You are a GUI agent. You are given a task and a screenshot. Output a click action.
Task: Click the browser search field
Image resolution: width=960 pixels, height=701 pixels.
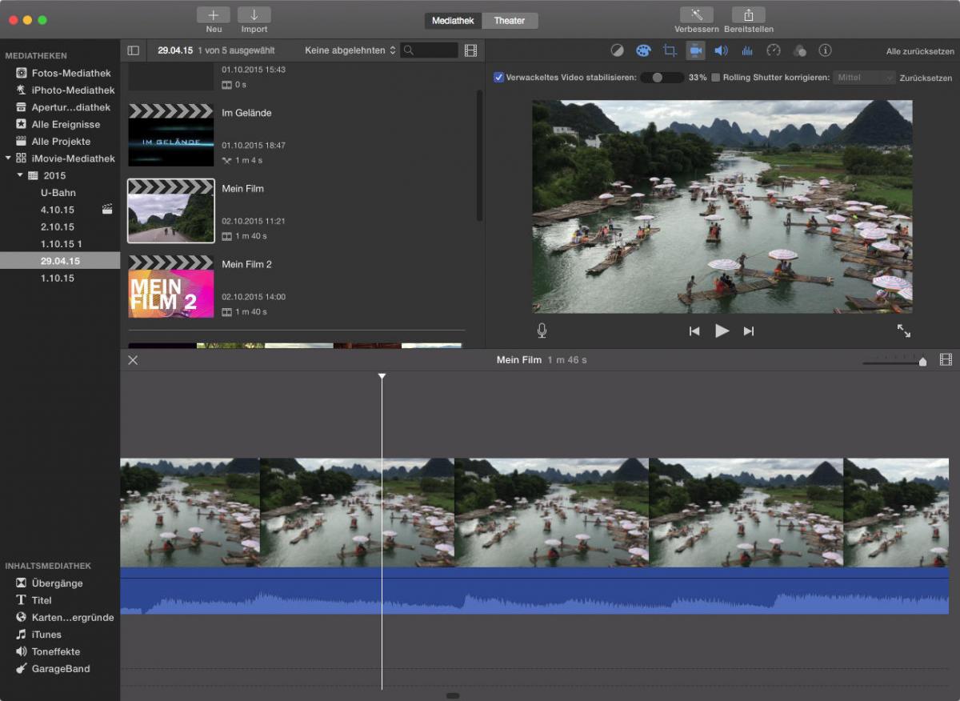(x=430, y=50)
